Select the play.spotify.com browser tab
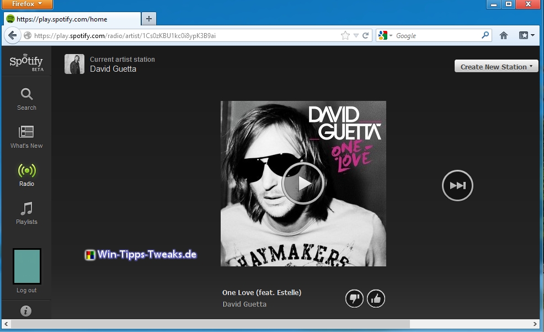 tap(72, 19)
